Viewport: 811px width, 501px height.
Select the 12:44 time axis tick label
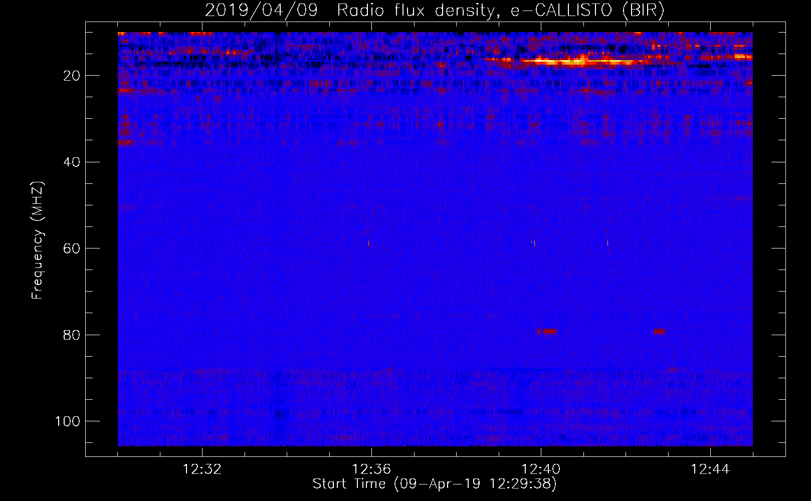tap(710, 469)
